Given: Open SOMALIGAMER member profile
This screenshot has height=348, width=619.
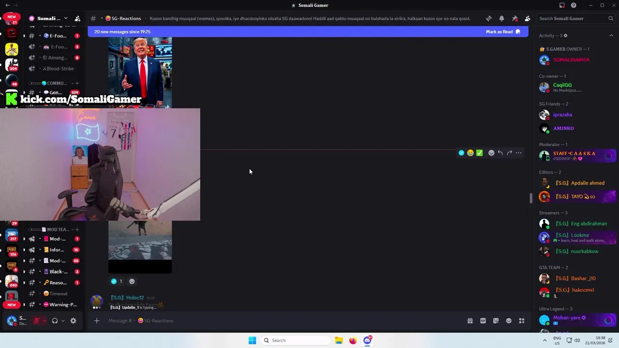Looking at the screenshot, I should 576,60.
